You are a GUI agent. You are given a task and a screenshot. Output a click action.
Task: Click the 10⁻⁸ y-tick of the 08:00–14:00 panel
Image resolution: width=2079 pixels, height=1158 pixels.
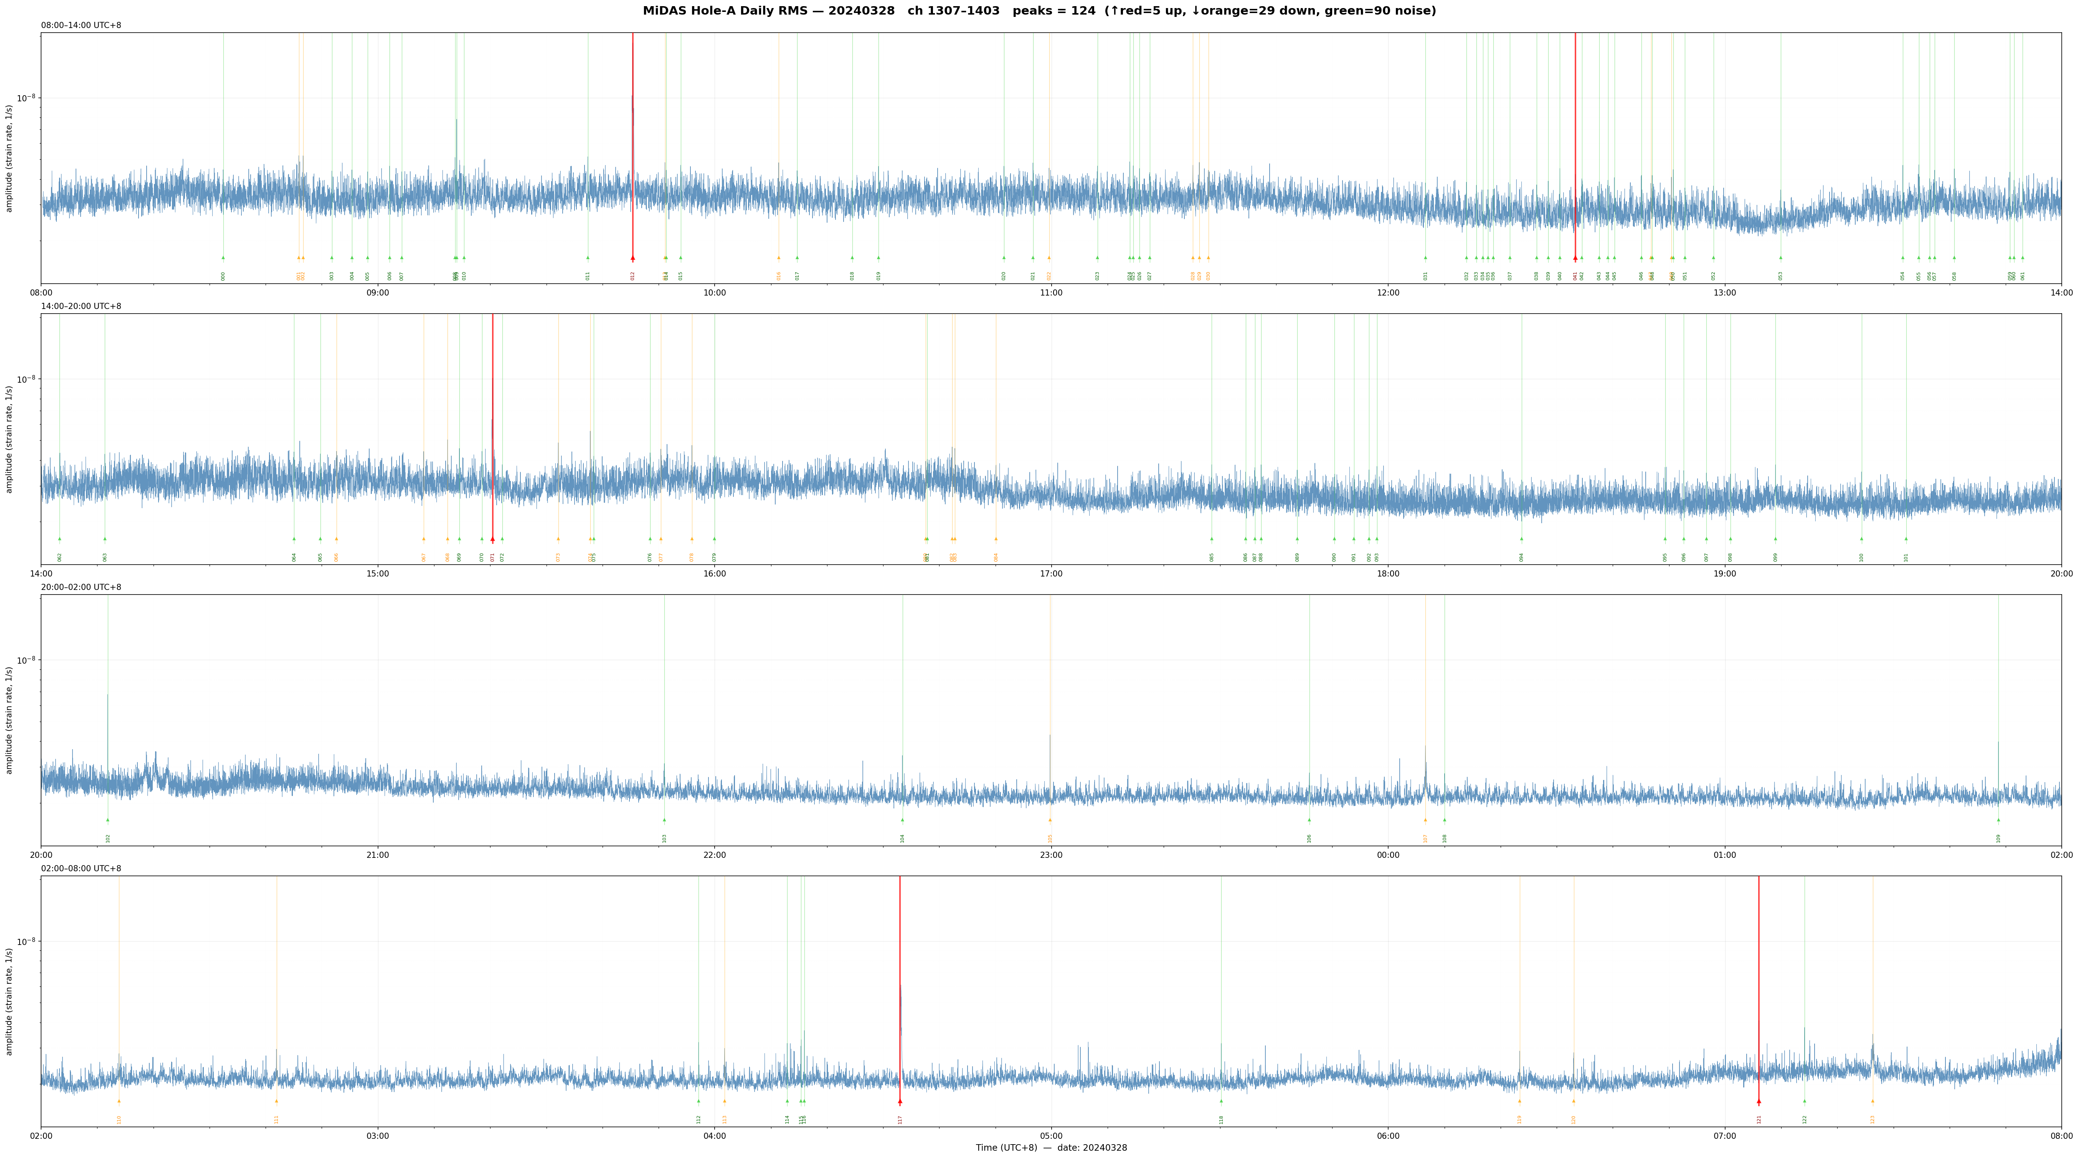[x=26, y=97]
